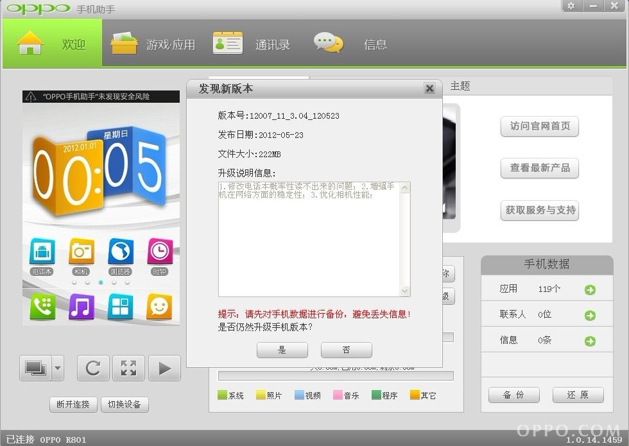The width and height of the screenshot is (629, 446).
Task: Click the OPPO logo in the title bar
Action: (39, 9)
